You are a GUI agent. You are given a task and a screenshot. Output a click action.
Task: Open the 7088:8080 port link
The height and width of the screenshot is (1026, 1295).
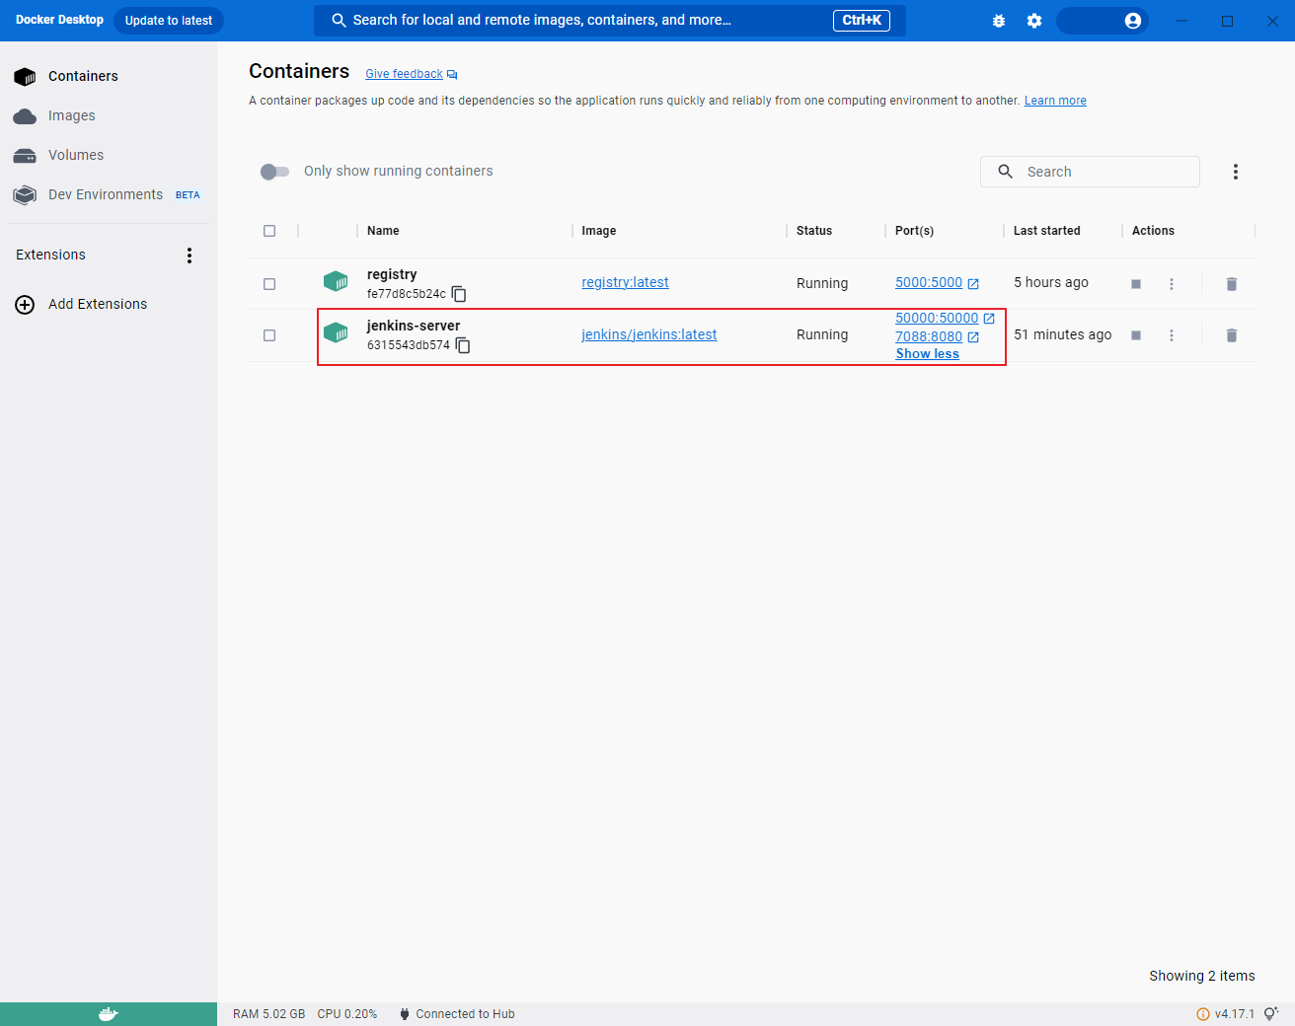pos(929,336)
